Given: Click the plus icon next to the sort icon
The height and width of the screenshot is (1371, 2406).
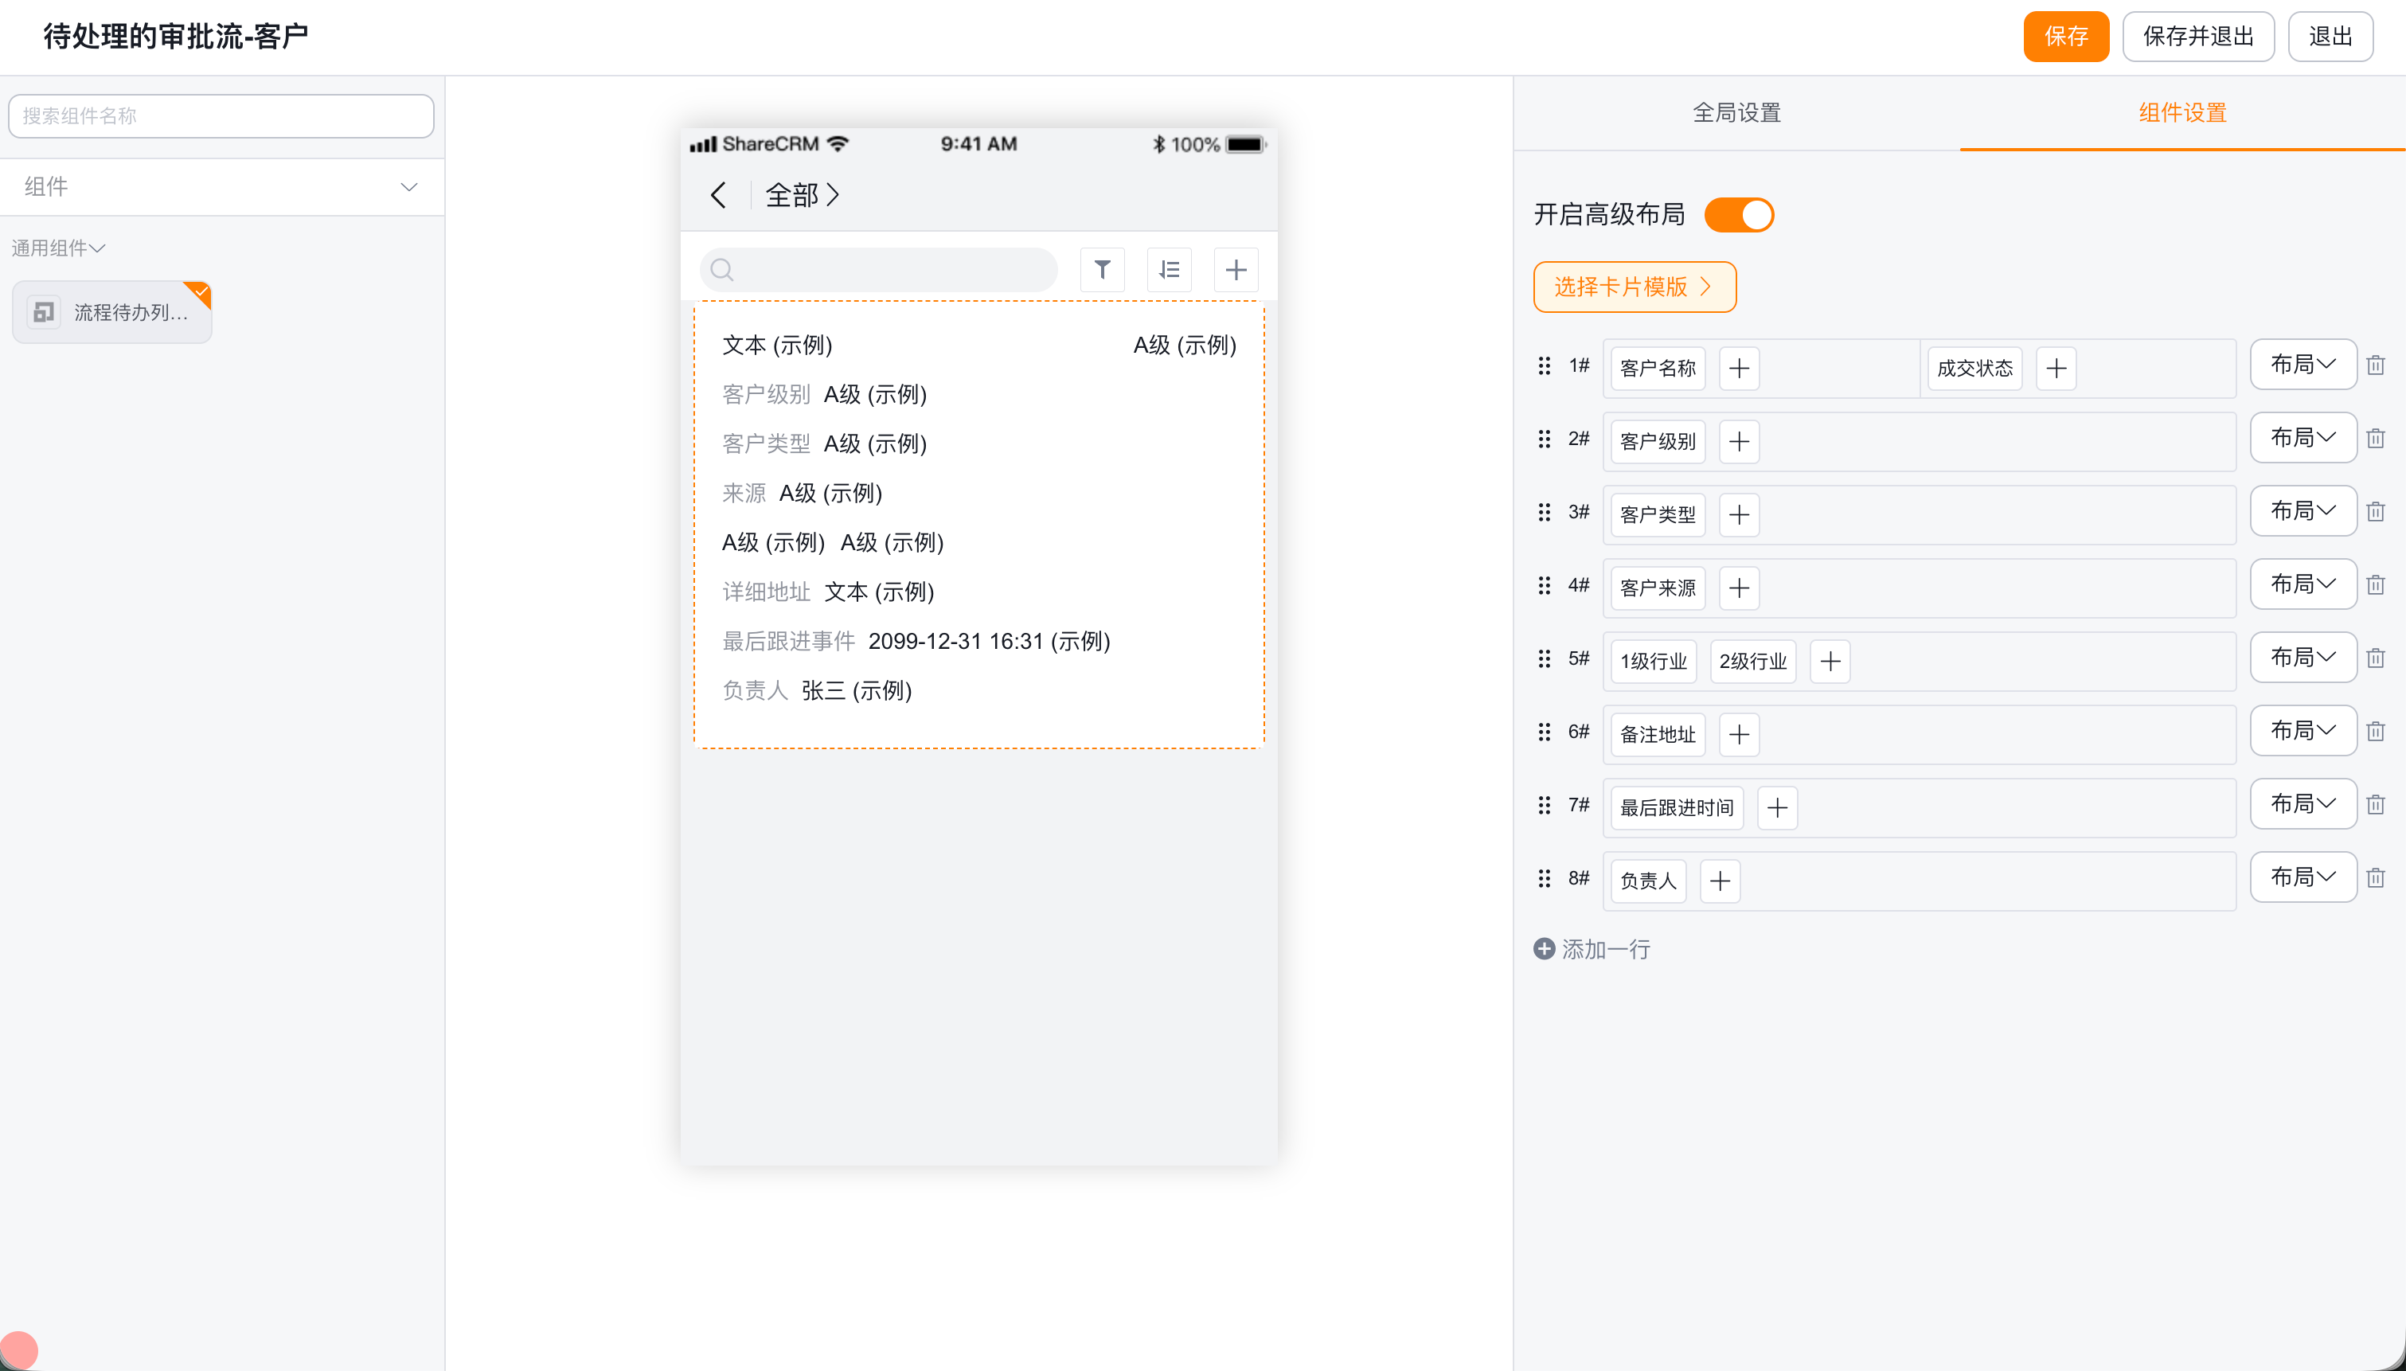Looking at the screenshot, I should 1236,270.
